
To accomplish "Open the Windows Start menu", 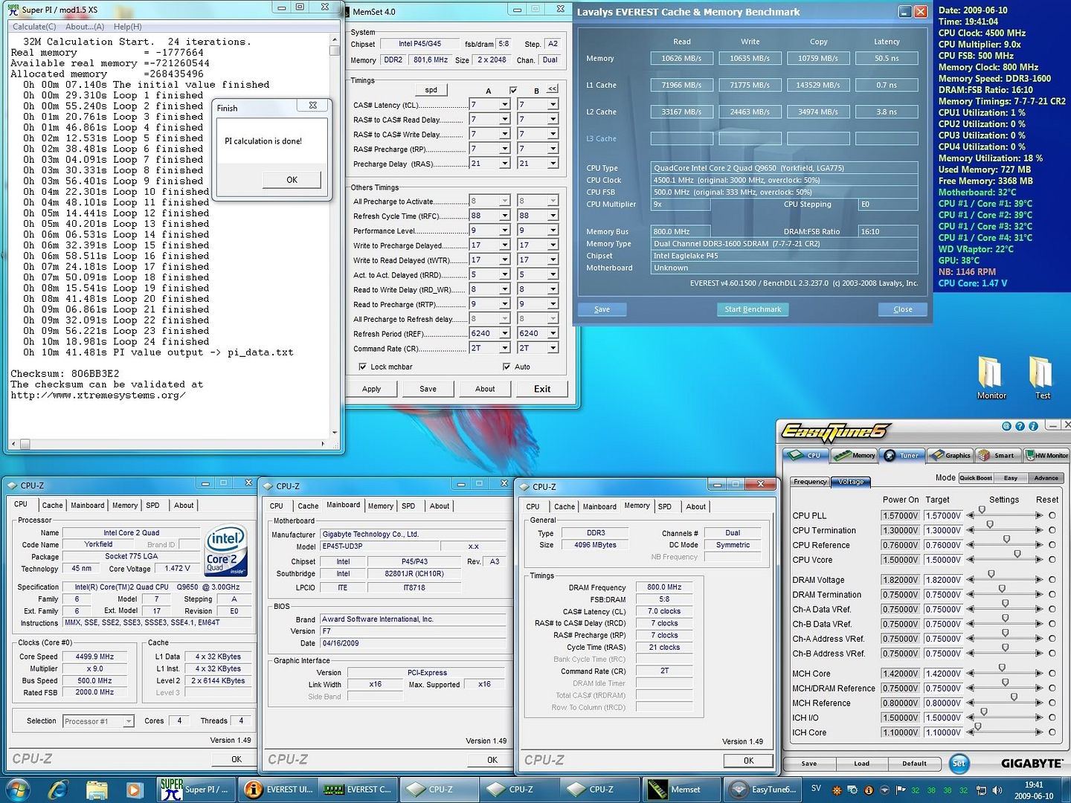I will point(17,790).
